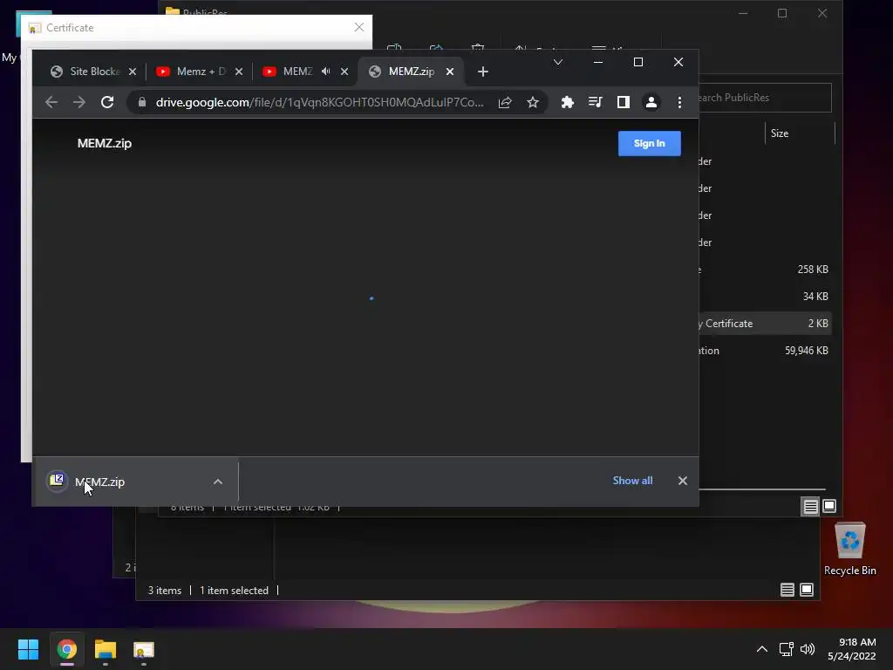
Task: Open the Recycle Bin desktop icon
Action: (849, 549)
